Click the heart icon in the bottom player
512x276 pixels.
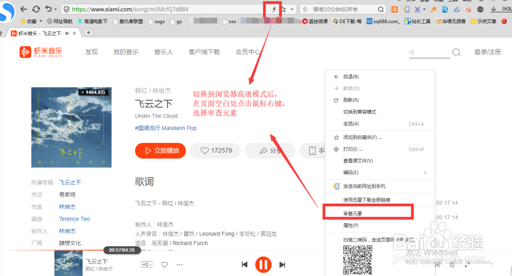point(164,265)
